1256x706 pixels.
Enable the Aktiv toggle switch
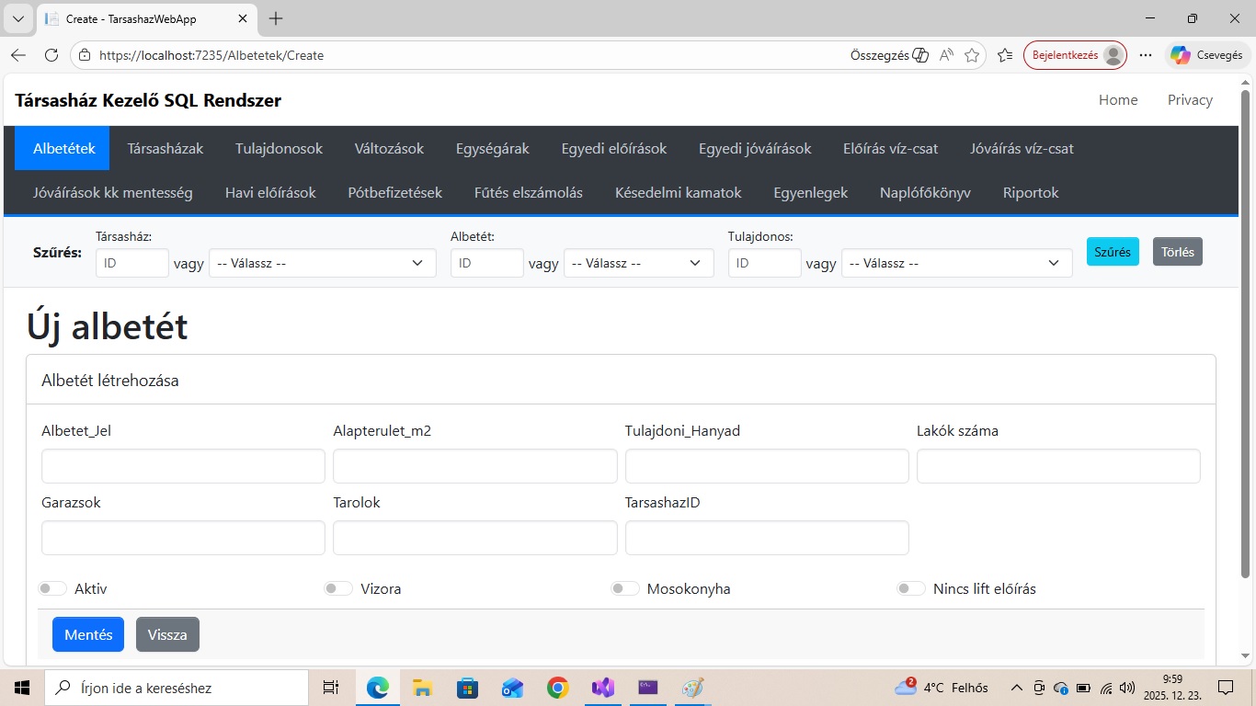pyautogui.click(x=53, y=588)
